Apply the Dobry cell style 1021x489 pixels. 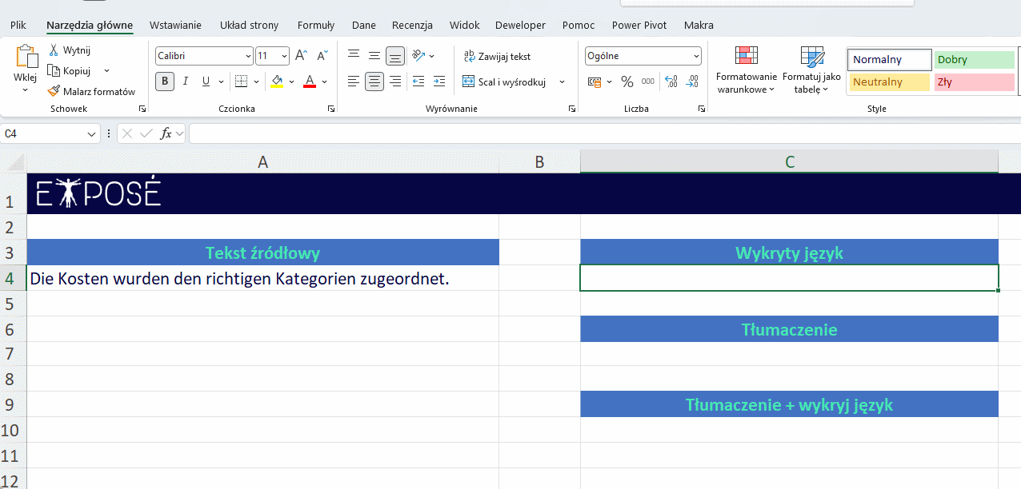(974, 60)
